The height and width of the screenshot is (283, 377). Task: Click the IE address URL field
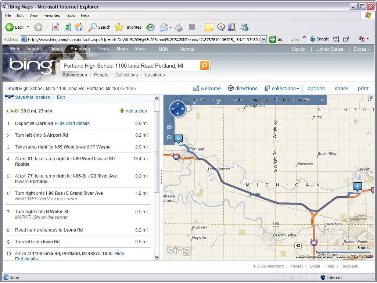pyautogui.click(x=144, y=39)
